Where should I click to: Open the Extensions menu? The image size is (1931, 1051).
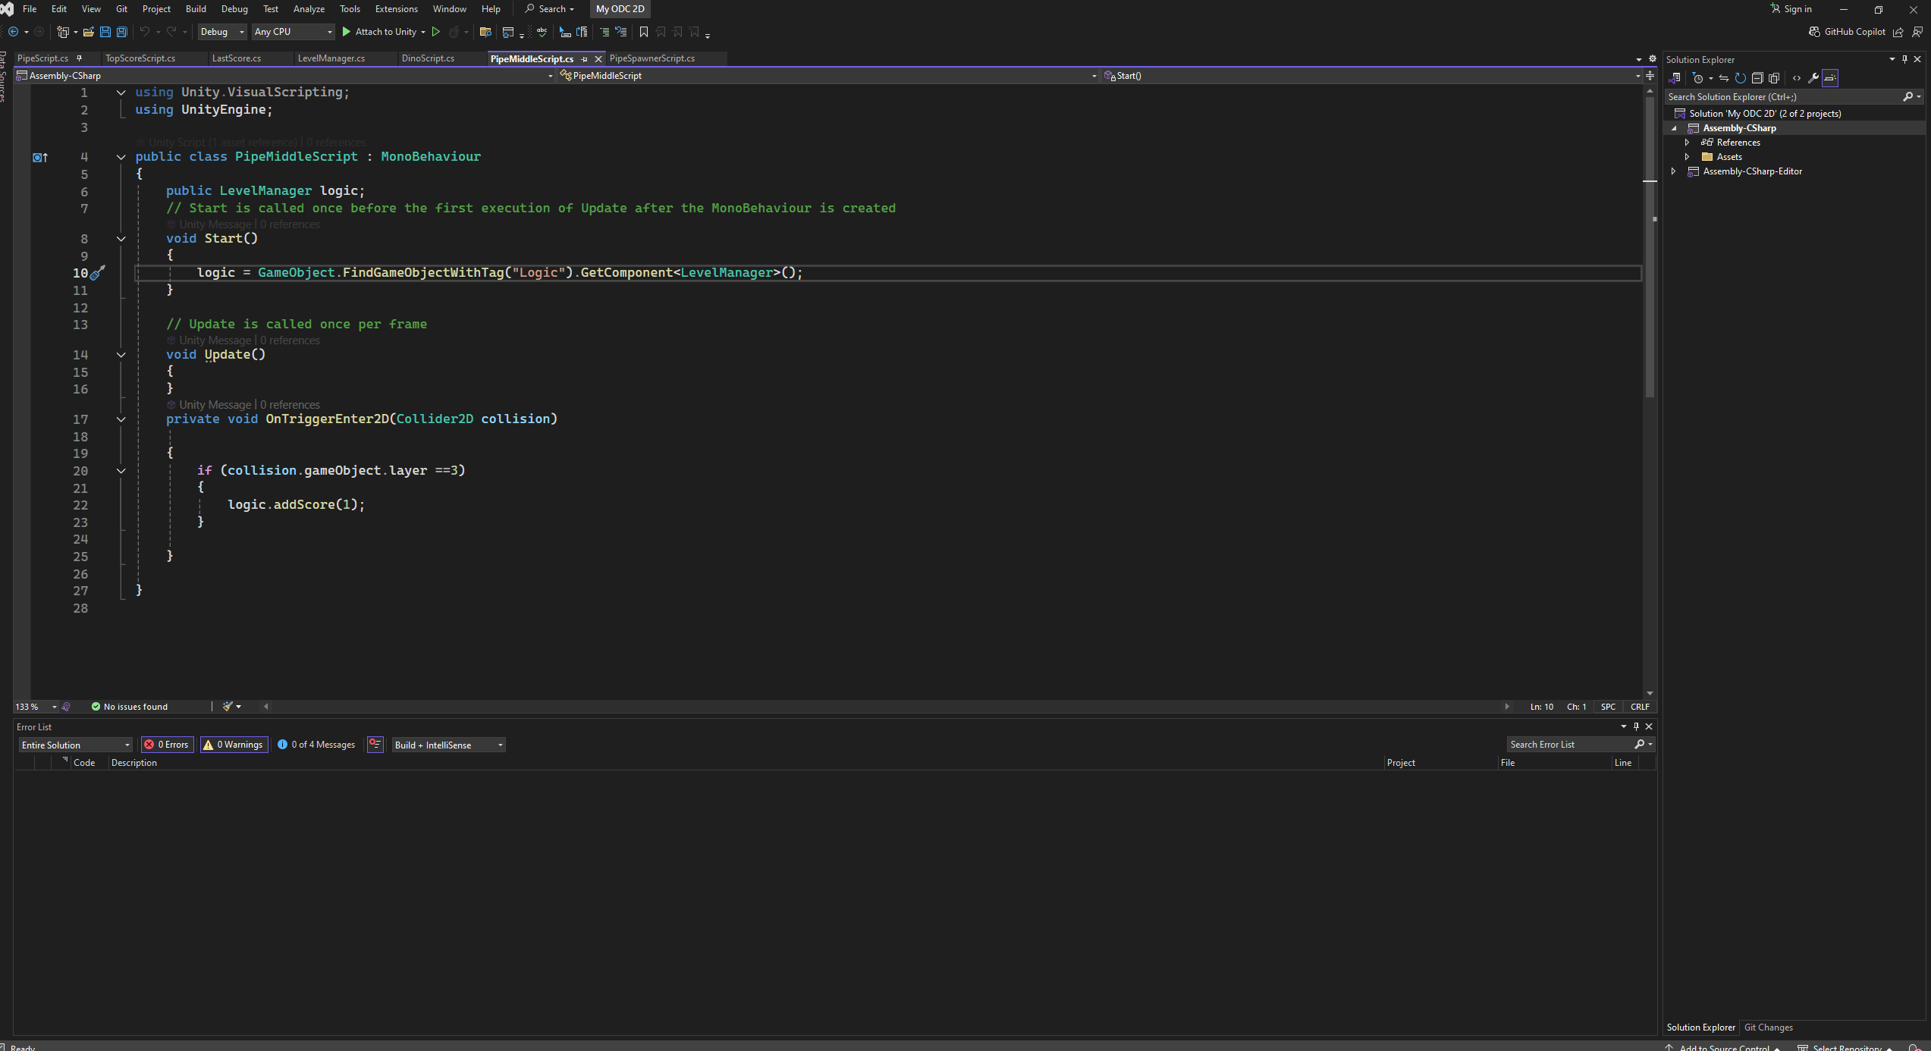396,9
